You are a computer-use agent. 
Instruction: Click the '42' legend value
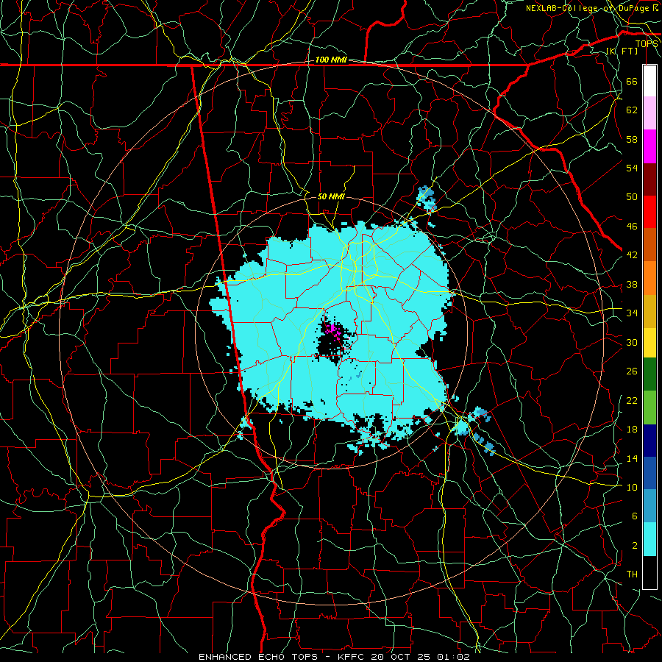pyautogui.click(x=632, y=255)
